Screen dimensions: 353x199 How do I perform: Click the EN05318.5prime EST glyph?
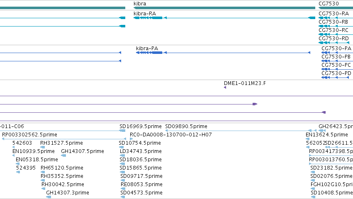pyautogui.click(x=17, y=164)
